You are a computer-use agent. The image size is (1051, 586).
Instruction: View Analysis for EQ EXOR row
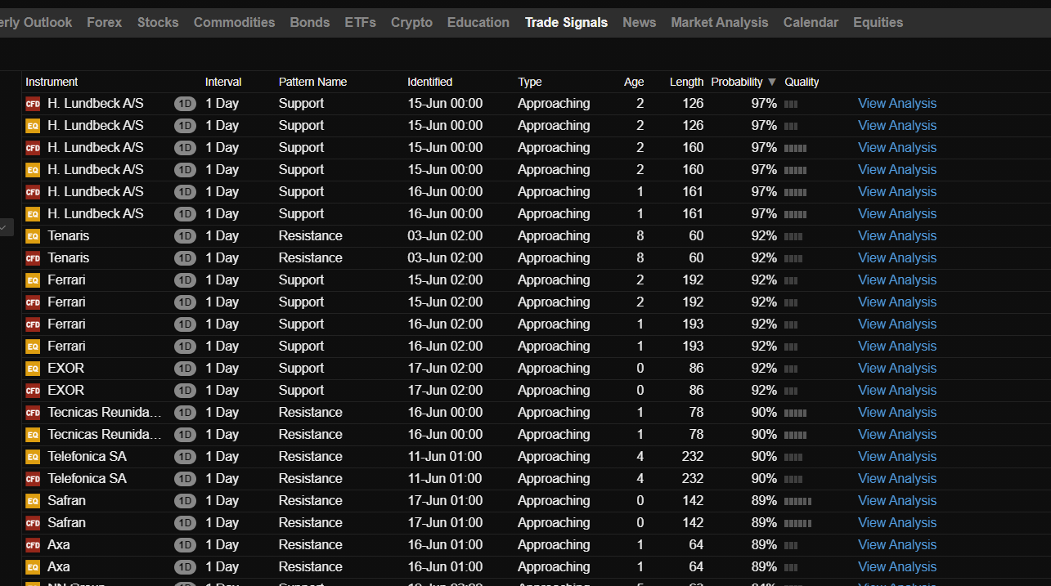(x=897, y=369)
